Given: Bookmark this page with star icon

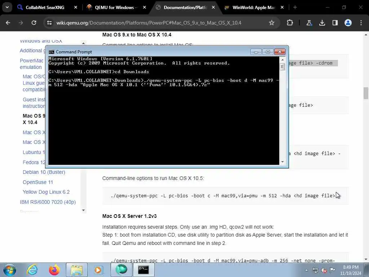Looking at the screenshot, I should coord(272,23).
